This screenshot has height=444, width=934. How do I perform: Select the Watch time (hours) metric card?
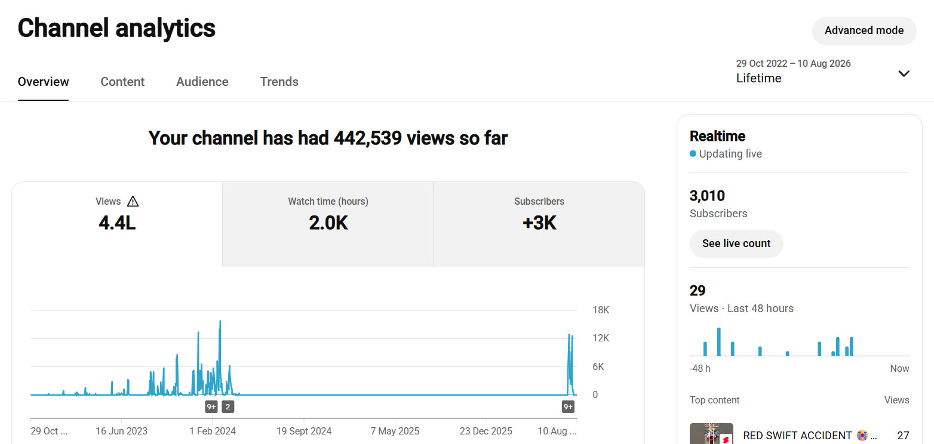click(x=328, y=224)
